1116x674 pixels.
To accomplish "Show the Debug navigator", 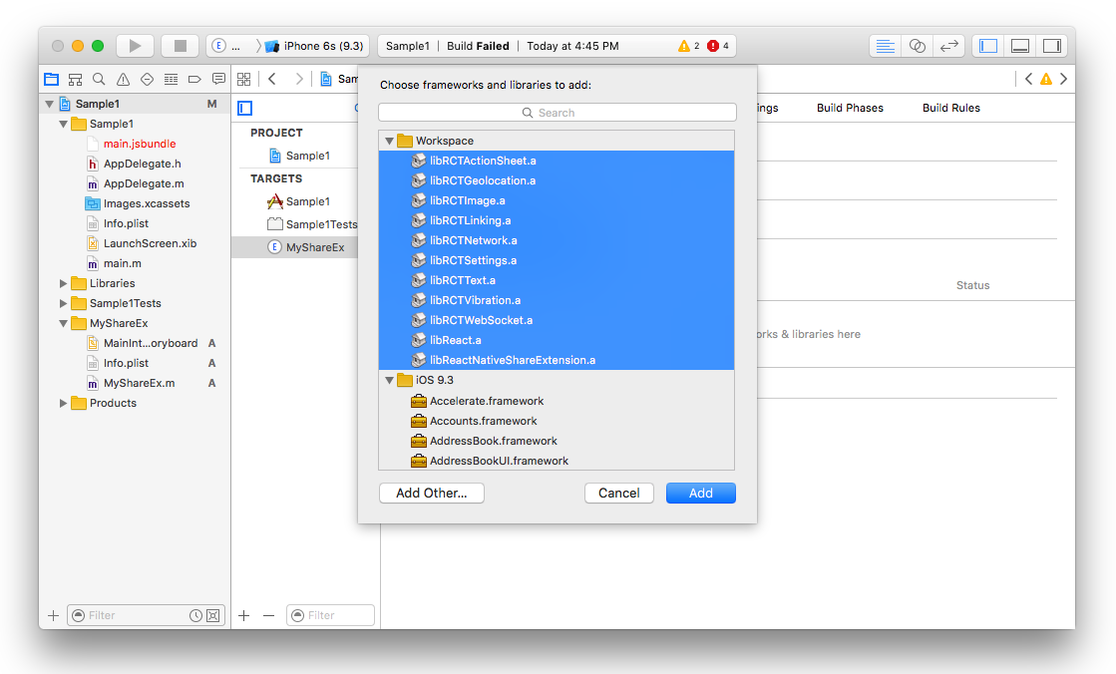I will 171,79.
